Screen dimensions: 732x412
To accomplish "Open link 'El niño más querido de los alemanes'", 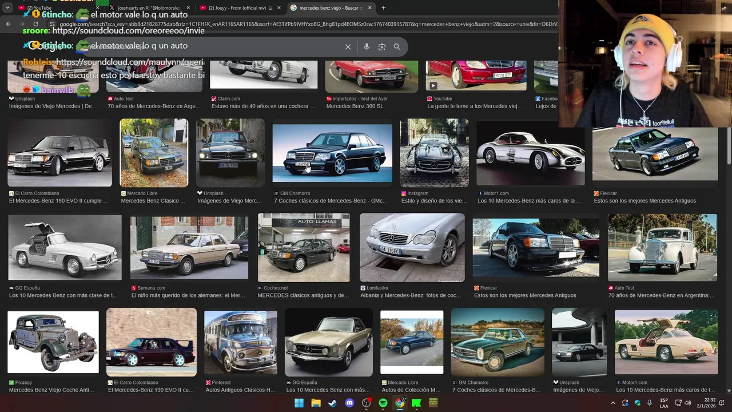I will click(188, 295).
